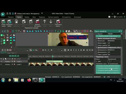Open the Редактор ribbon tab

(x=42, y=17)
